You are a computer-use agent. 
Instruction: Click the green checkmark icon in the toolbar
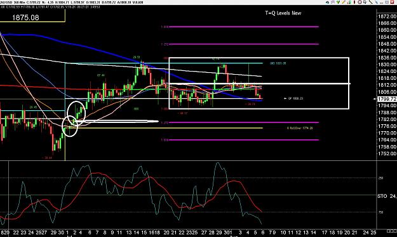pyautogui.click(x=339, y=2)
